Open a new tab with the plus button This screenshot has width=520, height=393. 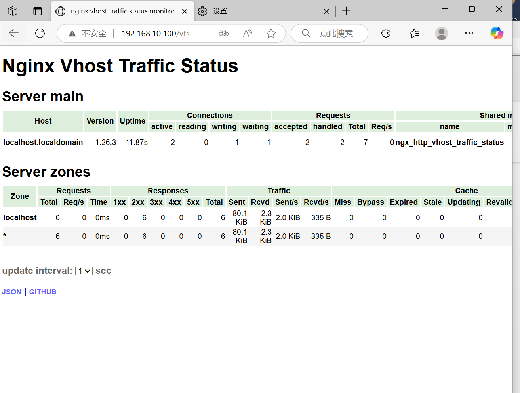coord(346,11)
